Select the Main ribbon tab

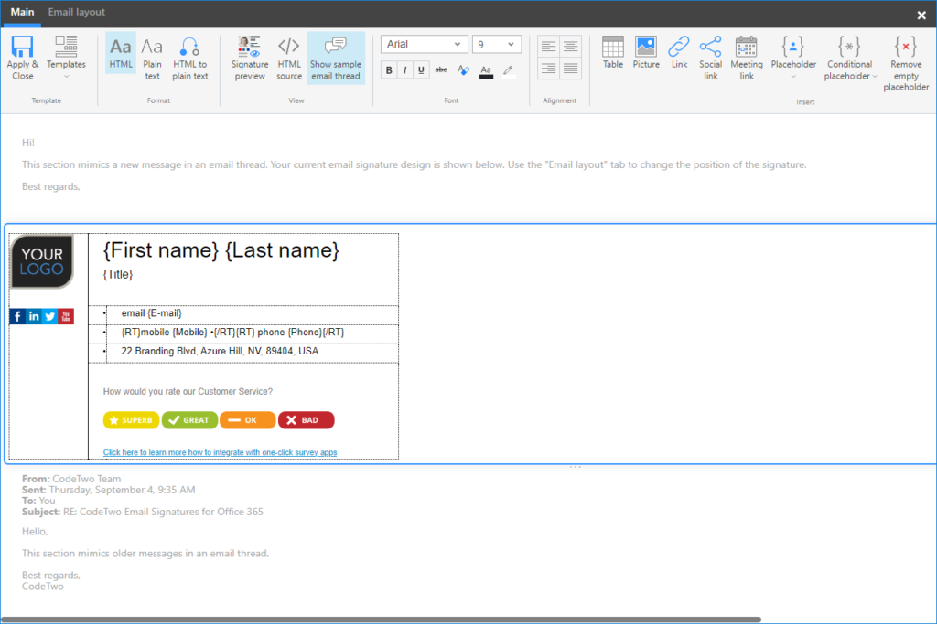pos(21,13)
